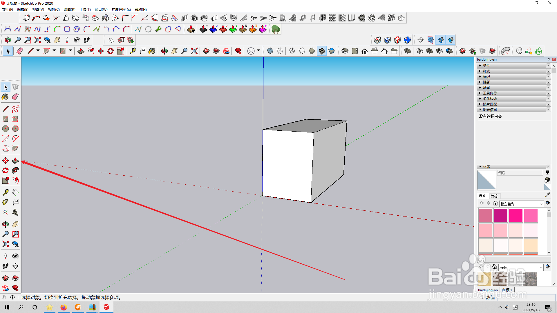Pick the Tape Measure tool
557x313 pixels.
tap(5, 192)
